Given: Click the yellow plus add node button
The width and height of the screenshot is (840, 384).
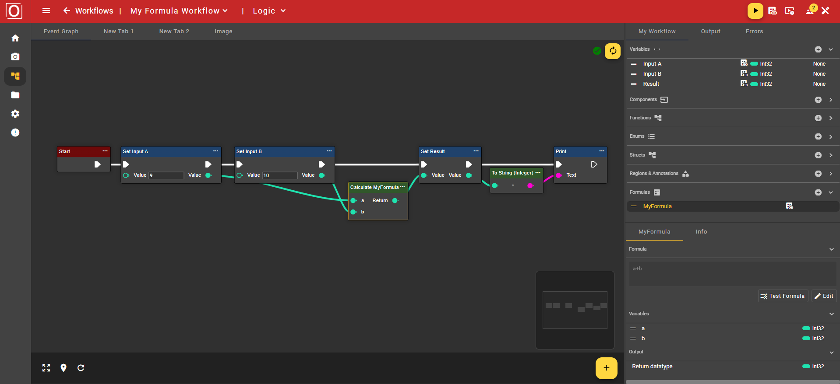Looking at the screenshot, I should [606, 368].
